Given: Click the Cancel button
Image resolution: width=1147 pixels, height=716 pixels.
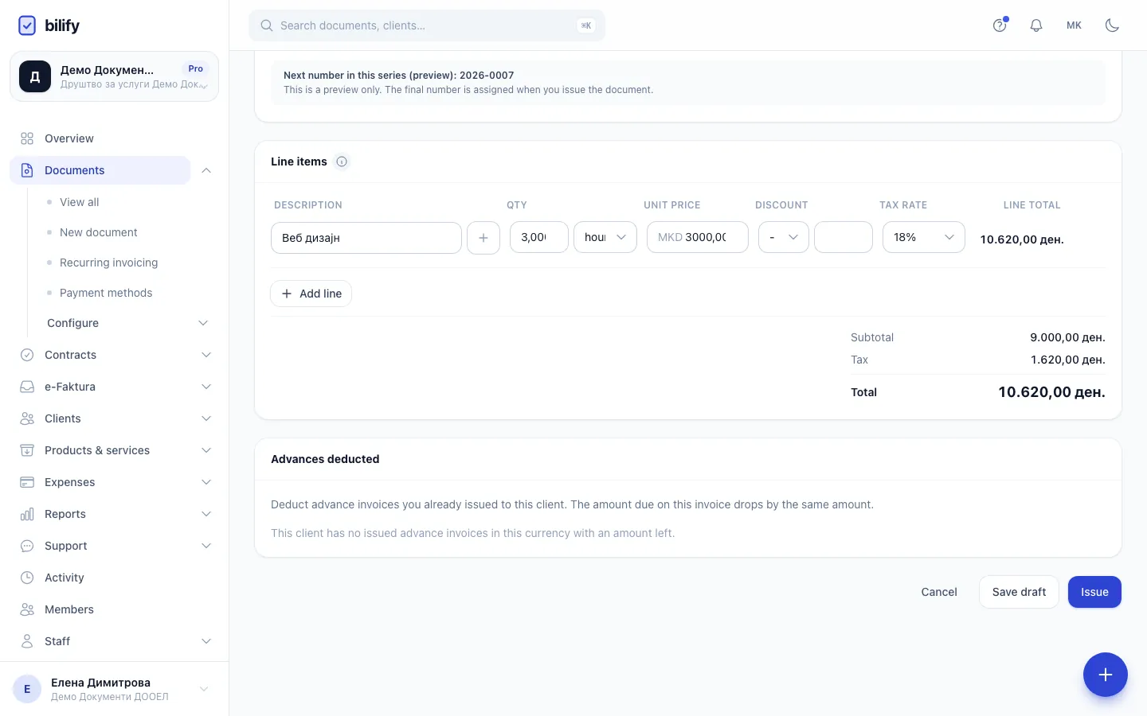Looking at the screenshot, I should [939, 592].
